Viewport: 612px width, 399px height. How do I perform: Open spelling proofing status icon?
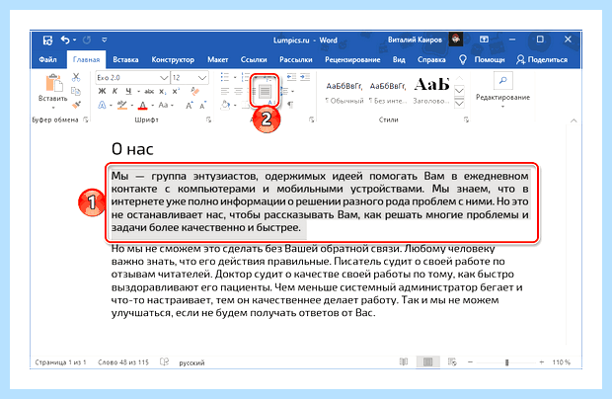point(164,361)
